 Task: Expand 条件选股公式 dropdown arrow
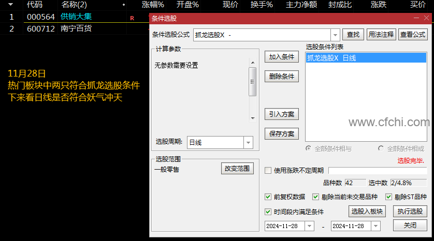click(x=335, y=35)
